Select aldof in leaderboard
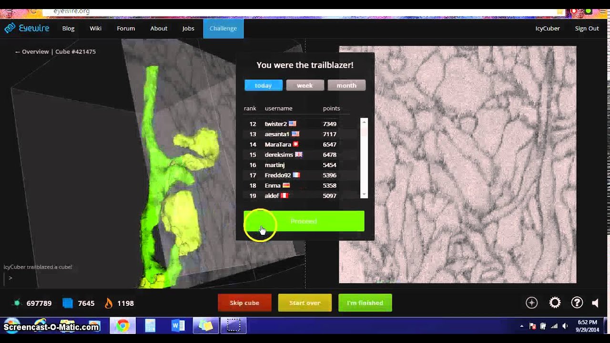610x343 pixels. coord(272,196)
